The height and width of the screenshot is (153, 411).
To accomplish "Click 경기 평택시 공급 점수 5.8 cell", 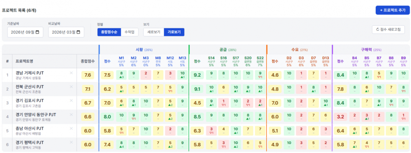I will tap(197, 144).
